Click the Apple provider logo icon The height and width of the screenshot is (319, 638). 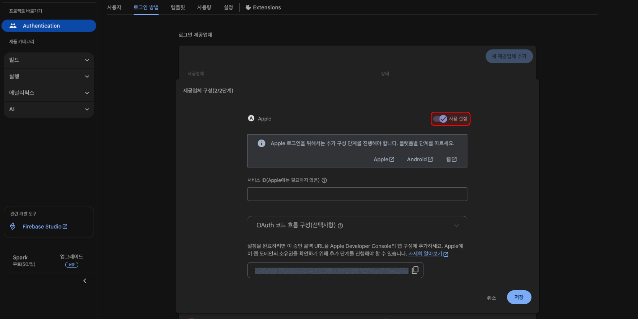251,118
